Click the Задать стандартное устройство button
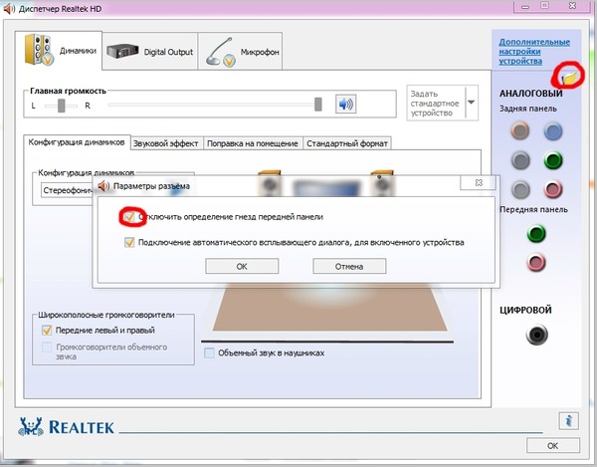The height and width of the screenshot is (467, 597). coord(435,103)
